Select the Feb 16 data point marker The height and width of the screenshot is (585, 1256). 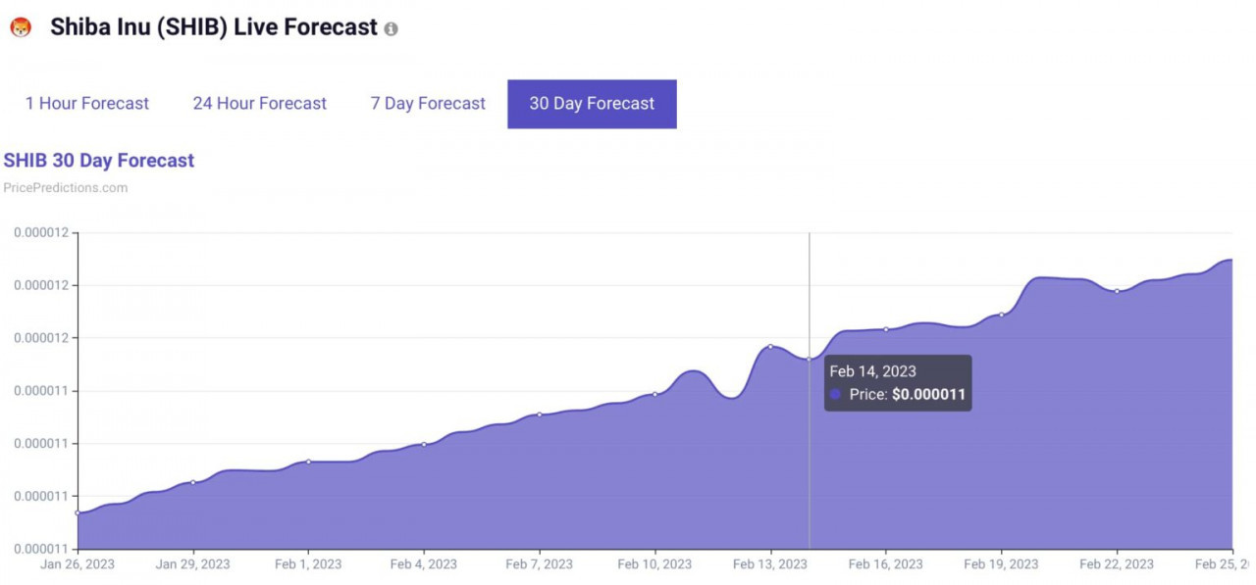pyautogui.click(x=886, y=329)
